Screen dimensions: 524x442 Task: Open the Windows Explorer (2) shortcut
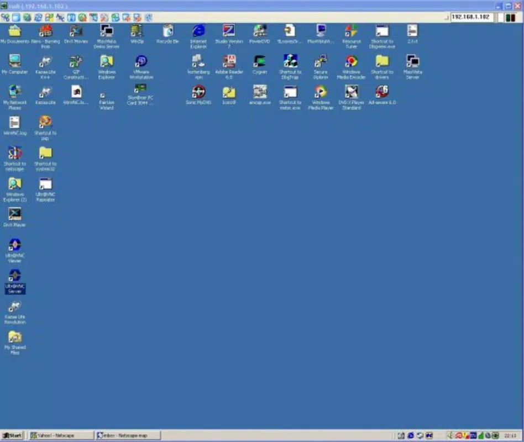(x=15, y=190)
